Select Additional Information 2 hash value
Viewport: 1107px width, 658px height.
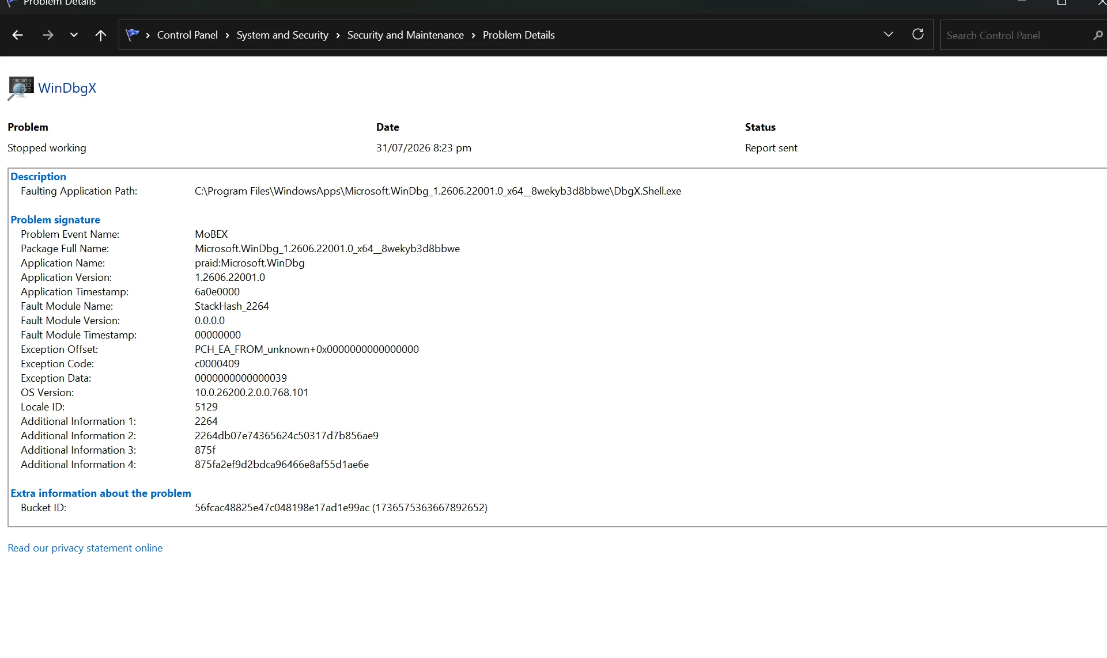pos(286,436)
